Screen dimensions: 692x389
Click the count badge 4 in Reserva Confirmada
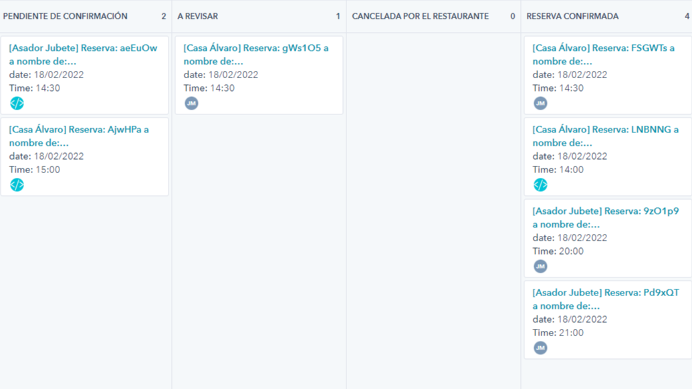pos(687,16)
